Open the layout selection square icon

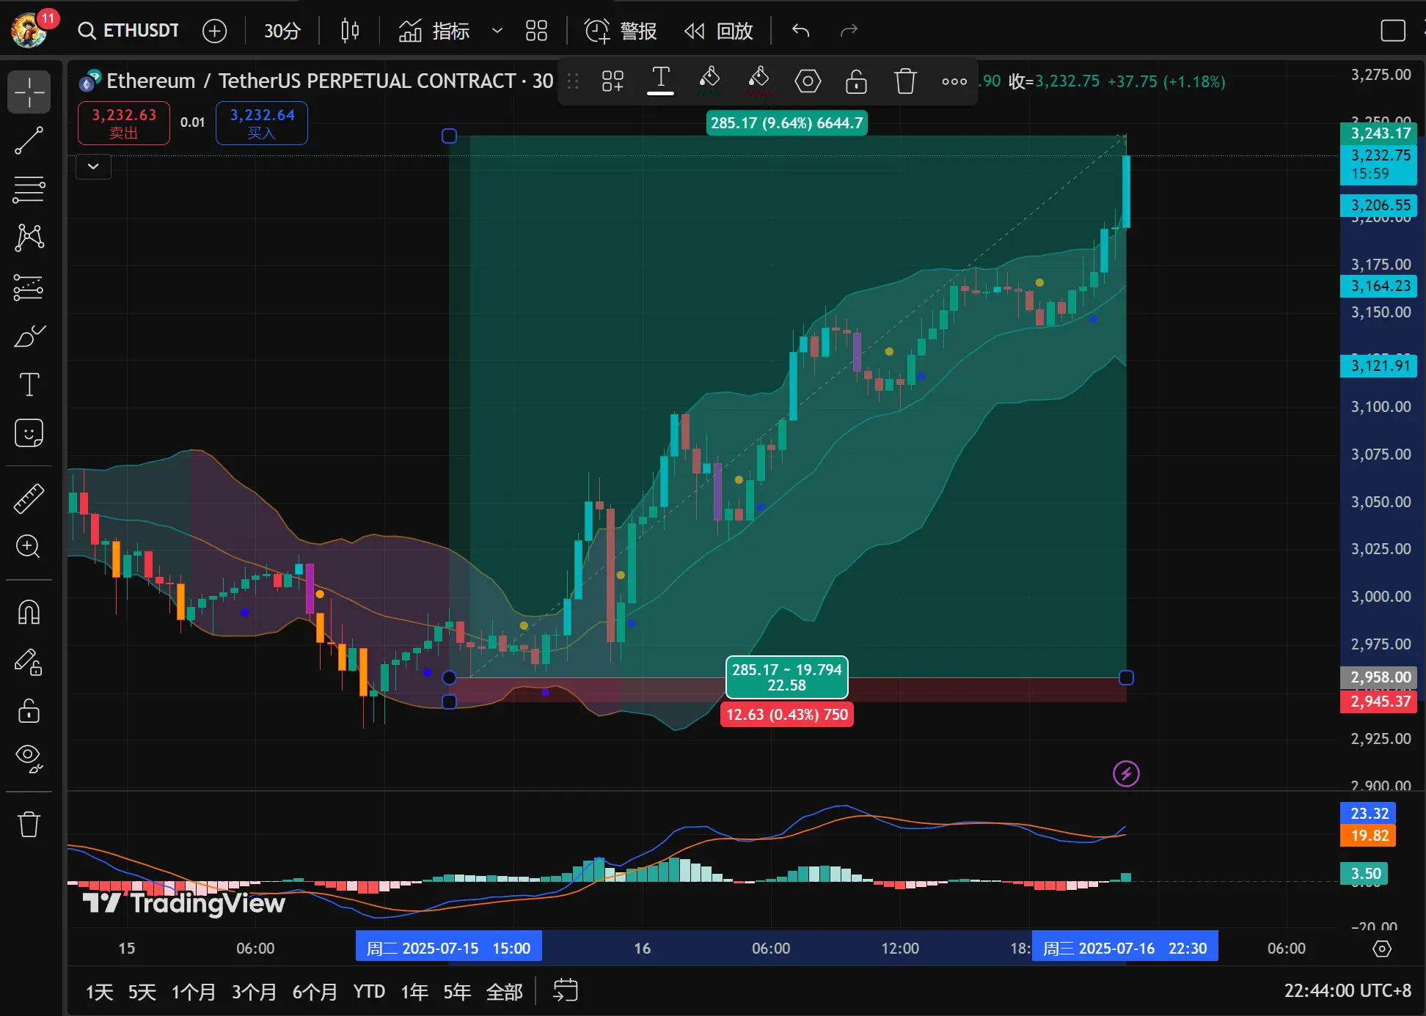(1392, 31)
